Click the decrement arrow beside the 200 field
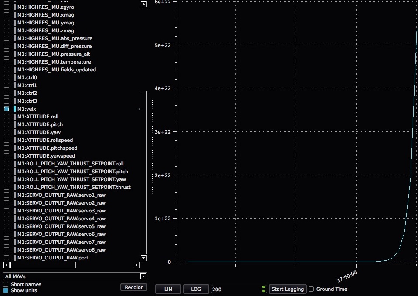This screenshot has height=296, width=418. pos(263,290)
